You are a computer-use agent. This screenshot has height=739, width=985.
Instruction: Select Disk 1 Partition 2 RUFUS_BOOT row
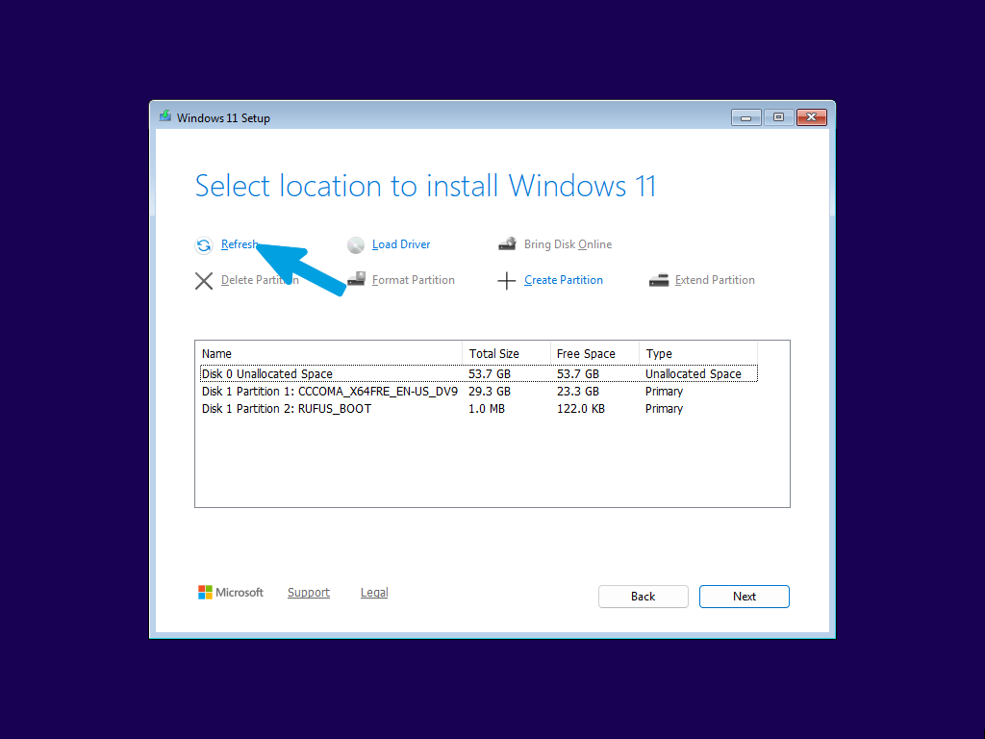click(479, 408)
